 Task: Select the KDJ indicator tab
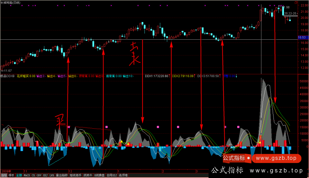coord(45,175)
